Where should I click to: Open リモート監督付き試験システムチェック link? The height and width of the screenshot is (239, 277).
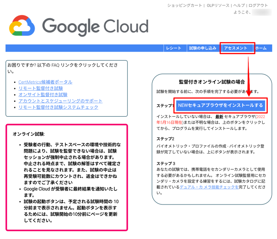pos(58,107)
